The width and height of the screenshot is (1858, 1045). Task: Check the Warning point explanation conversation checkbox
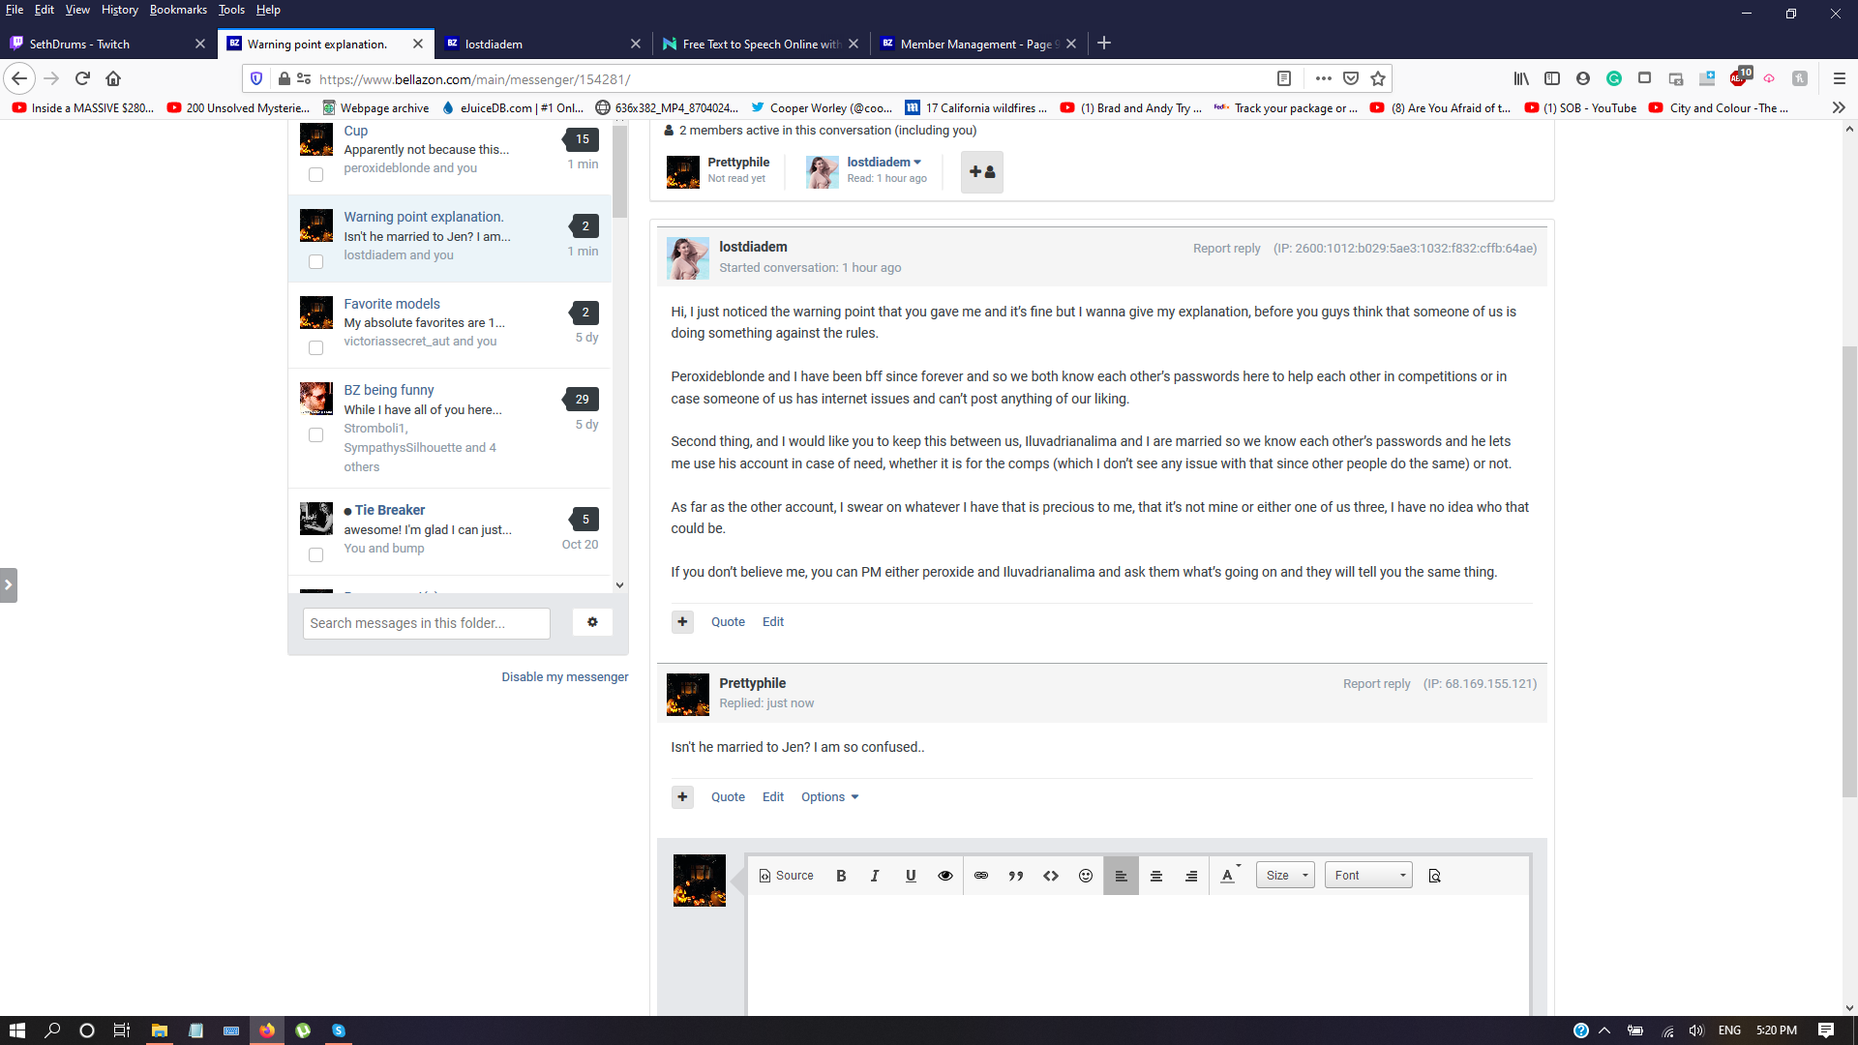[315, 261]
